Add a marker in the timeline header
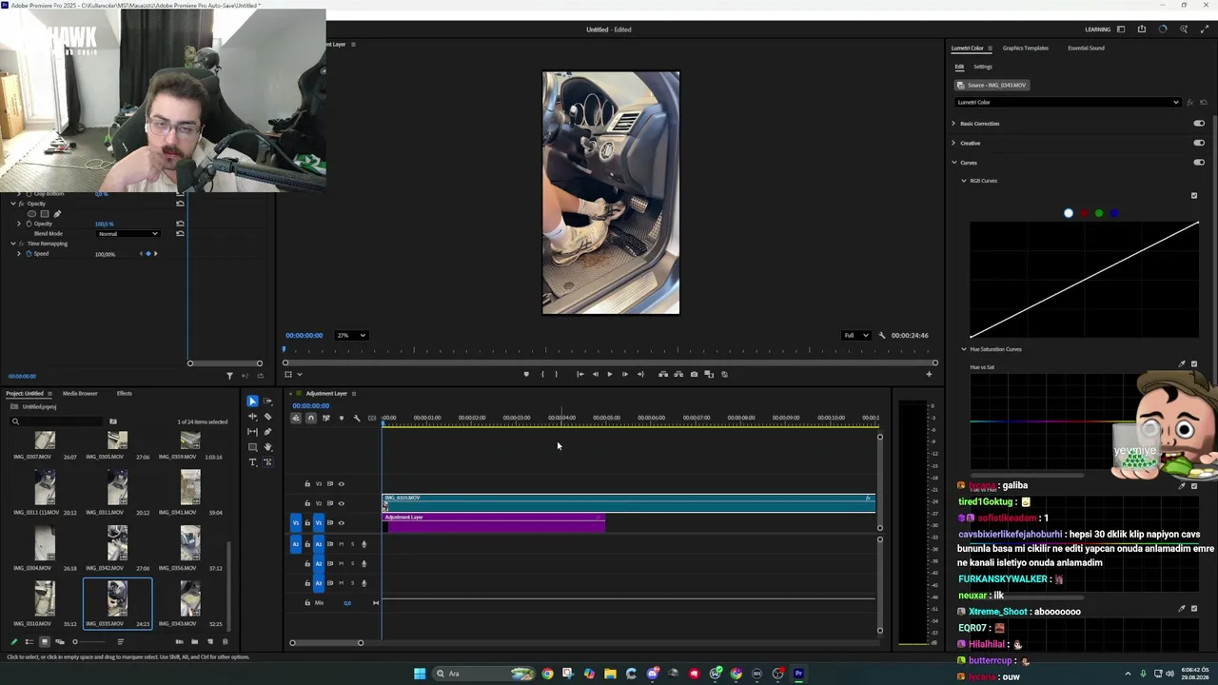 tap(342, 418)
